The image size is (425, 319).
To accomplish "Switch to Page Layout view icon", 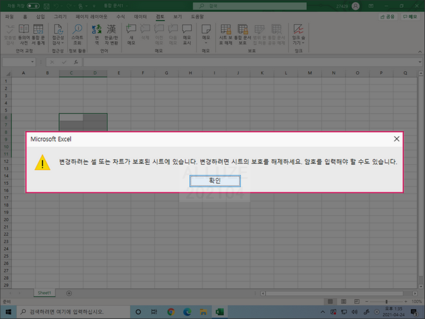I will point(343,302).
